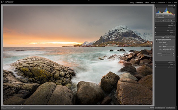Adjust the tool strip slider handle
Image resolution: width=178 pixels, height=110 pixels.
171,21
